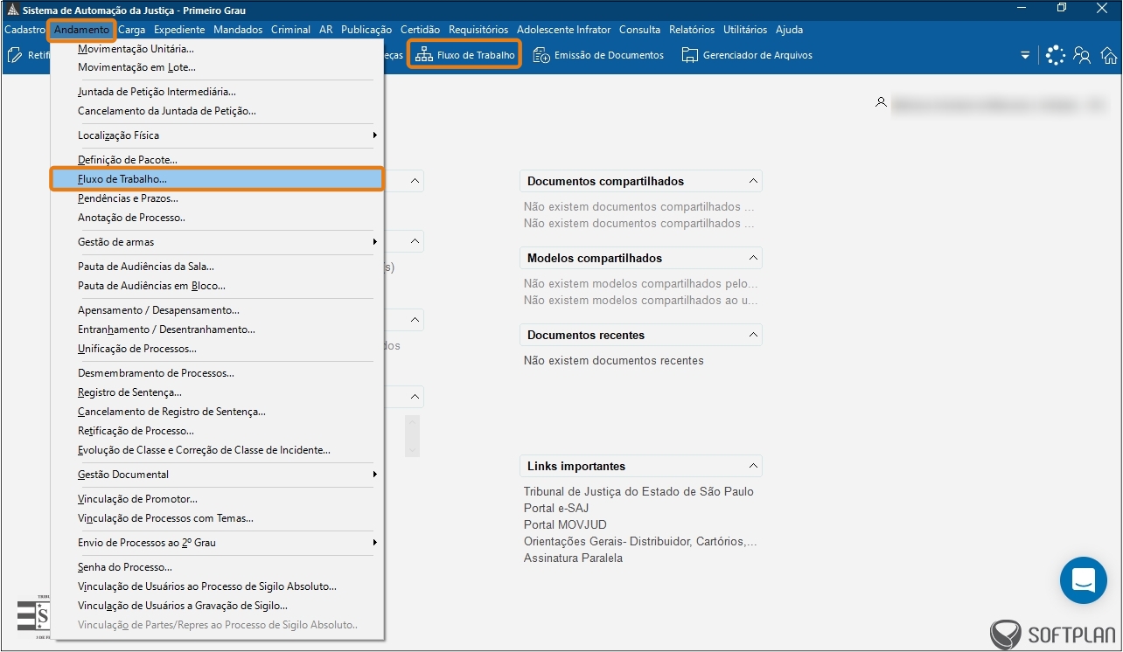Open the Carga menu
The width and height of the screenshot is (1123, 652).
132,30
